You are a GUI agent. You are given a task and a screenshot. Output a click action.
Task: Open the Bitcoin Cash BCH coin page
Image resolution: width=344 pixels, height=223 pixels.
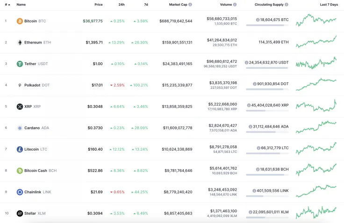40,171
